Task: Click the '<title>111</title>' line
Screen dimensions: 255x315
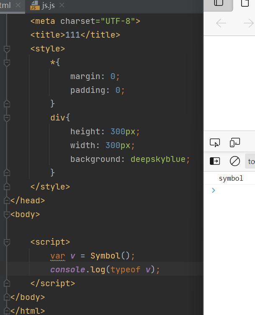Action: pos(75,35)
